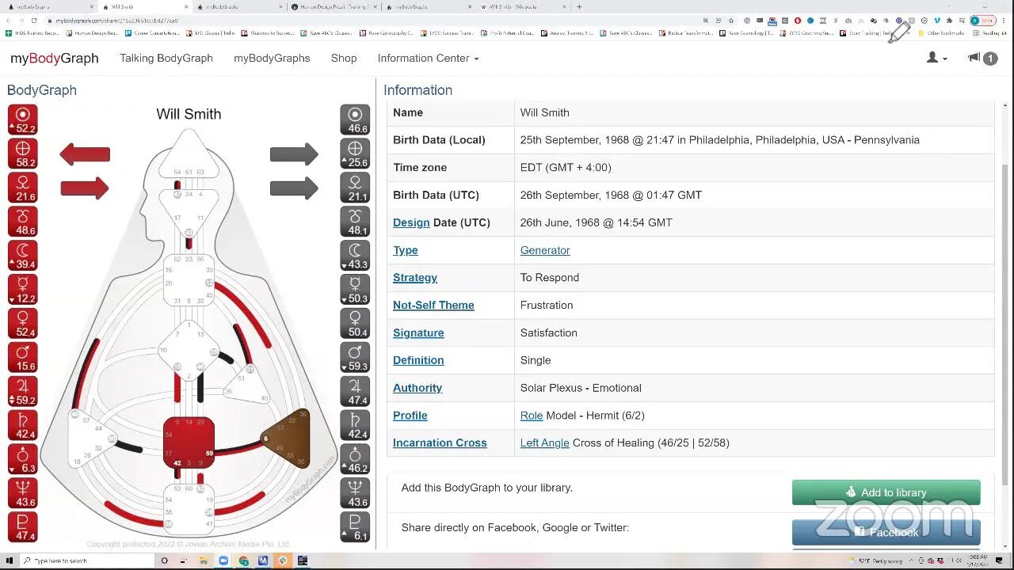Select the black Uranus 46.2 tile
Viewport: 1014px width, 570px height.
point(355,459)
